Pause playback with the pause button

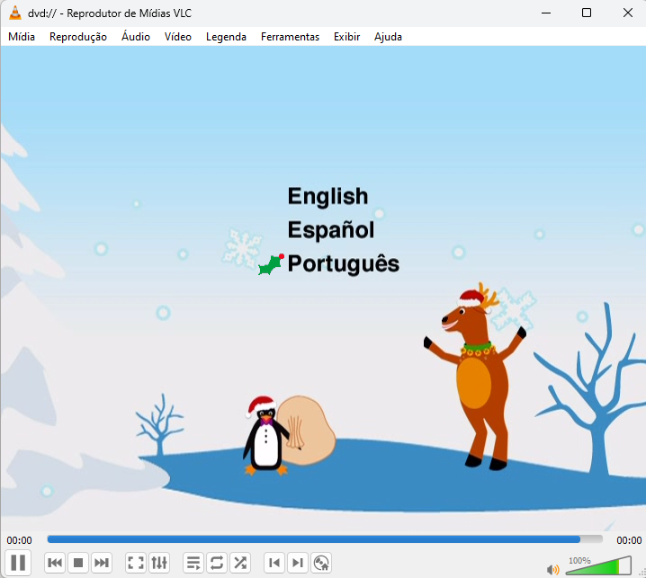tap(19, 563)
